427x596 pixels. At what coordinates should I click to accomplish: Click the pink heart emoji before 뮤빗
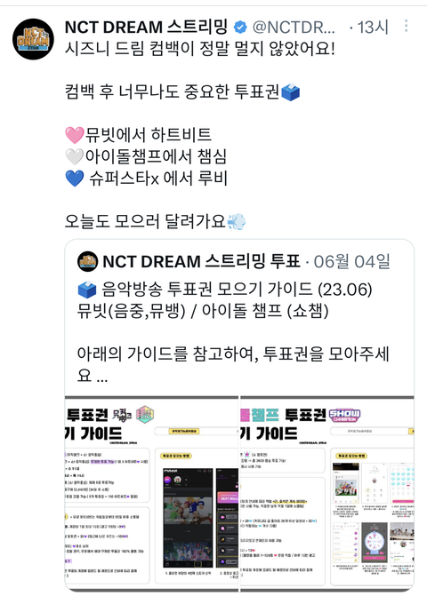pos(74,135)
